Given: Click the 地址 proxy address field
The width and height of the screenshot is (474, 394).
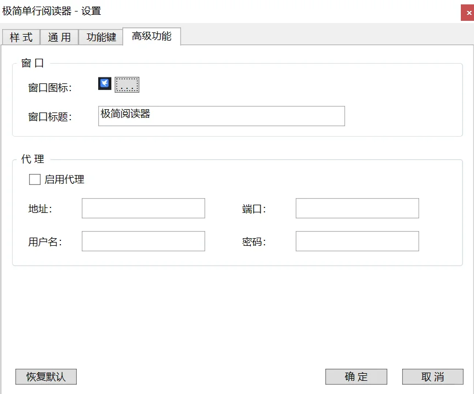Looking at the screenshot, I should 143,209.
